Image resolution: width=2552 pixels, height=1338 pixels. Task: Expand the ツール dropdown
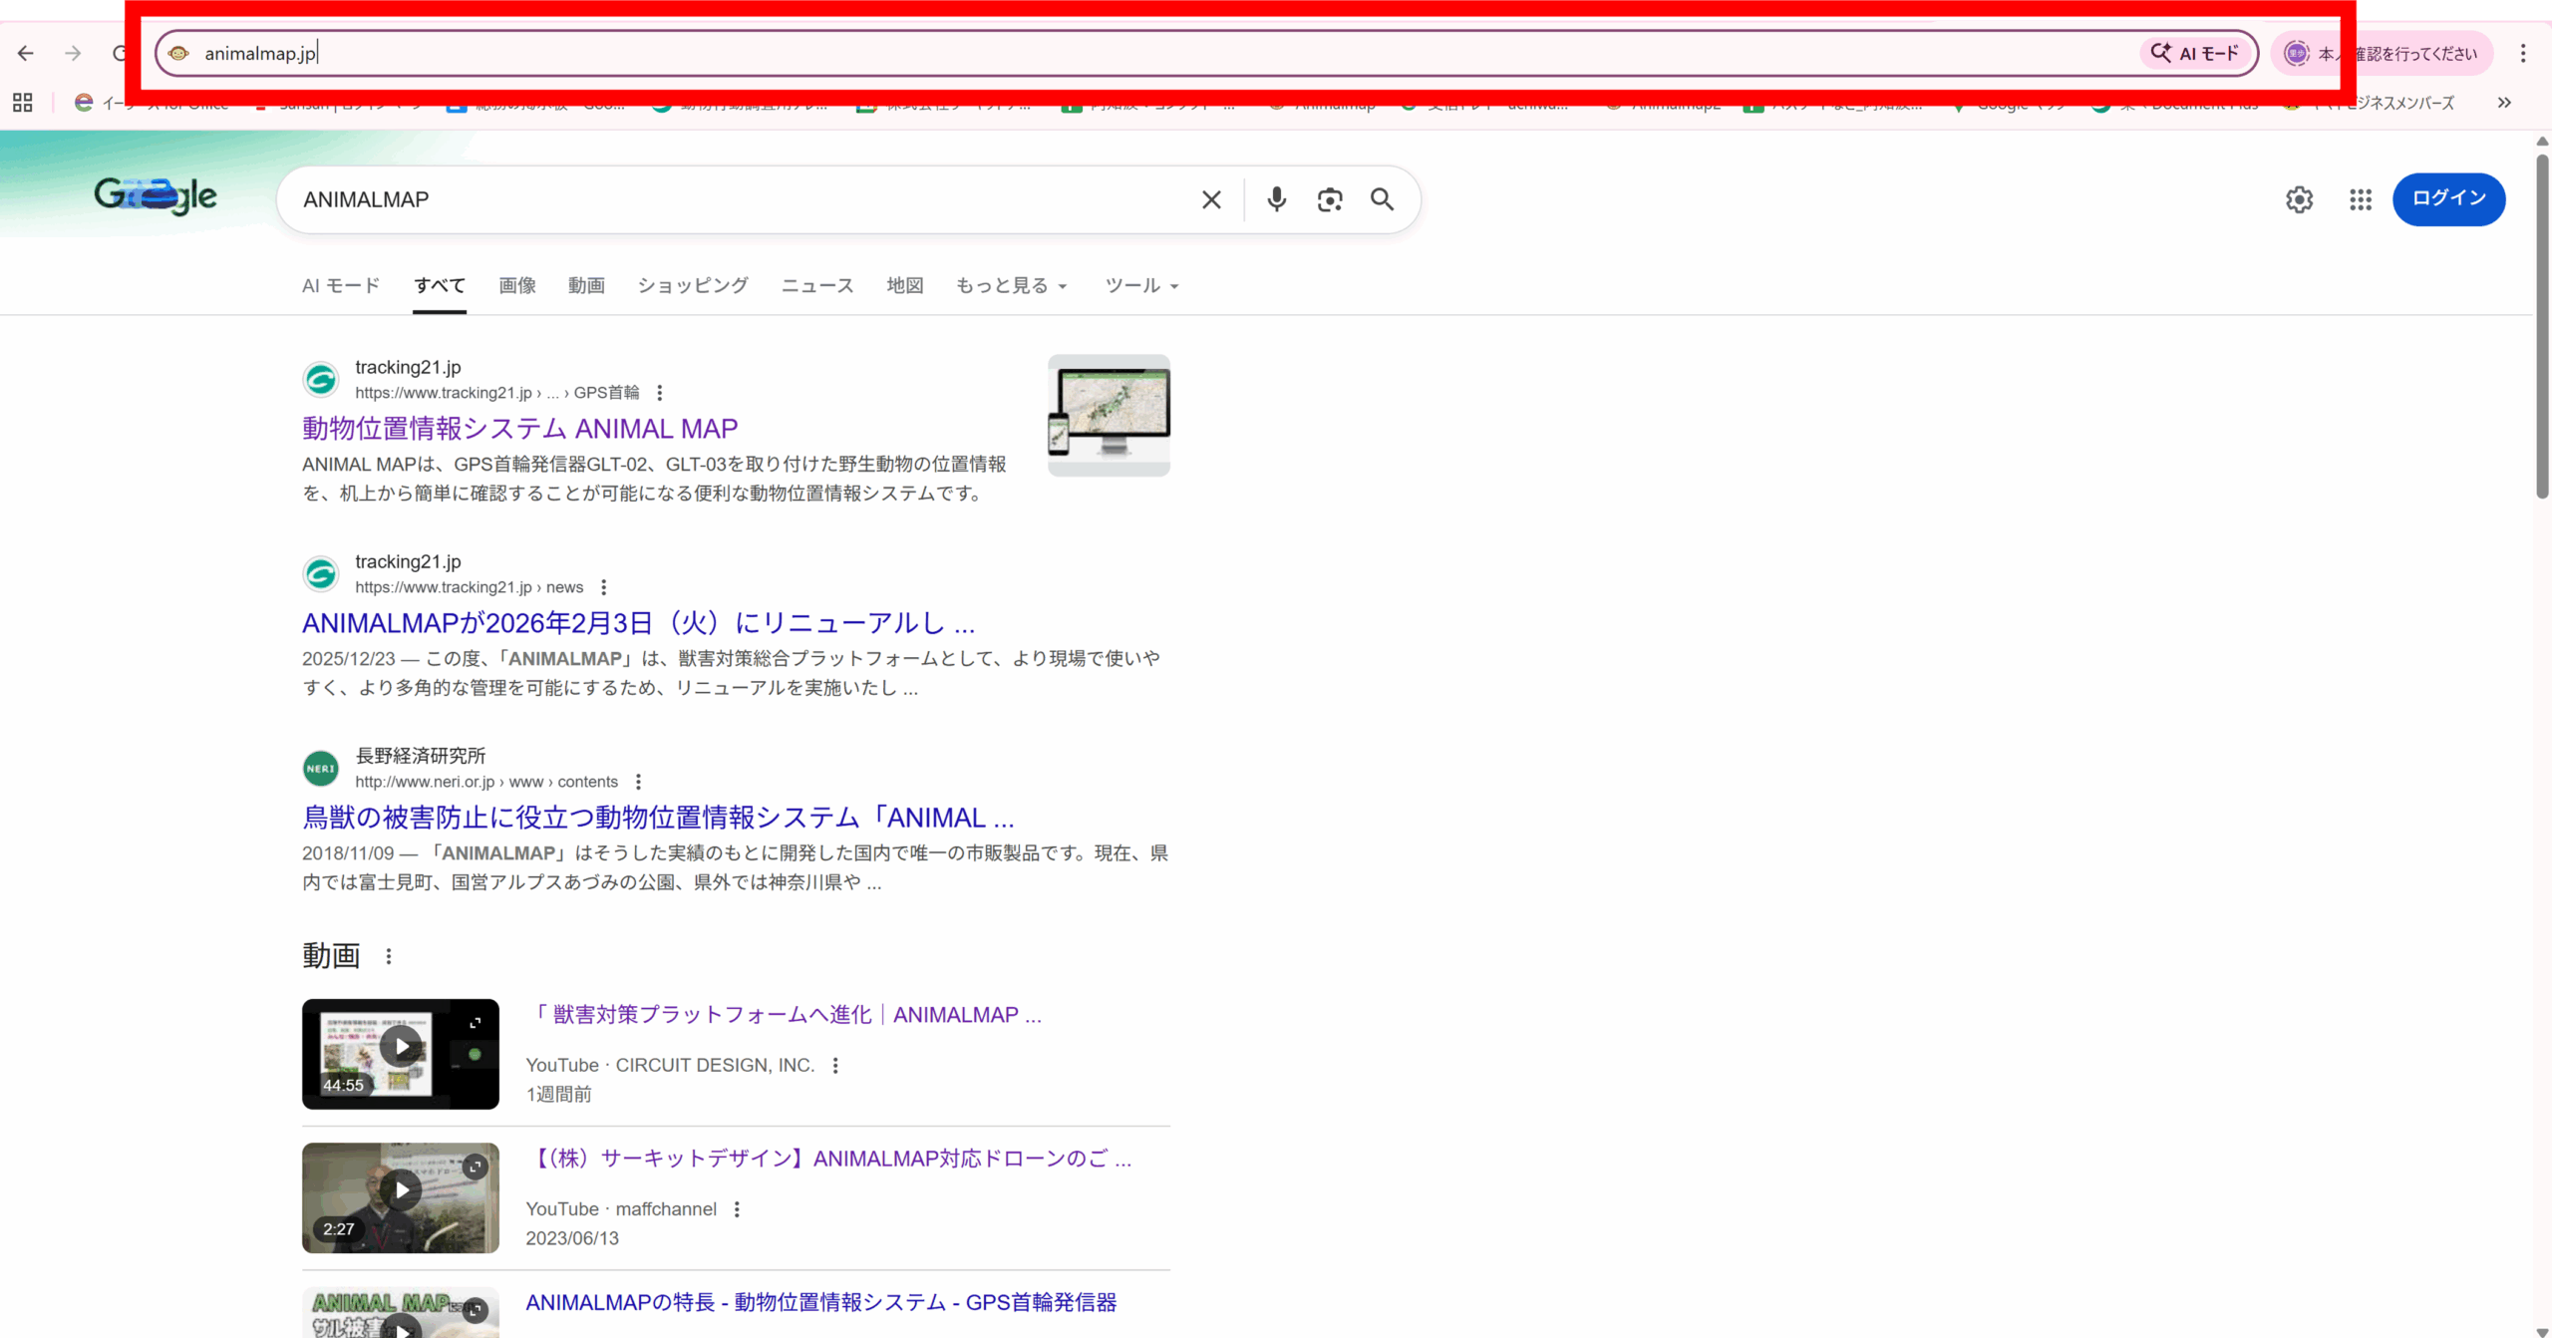pos(1141,285)
